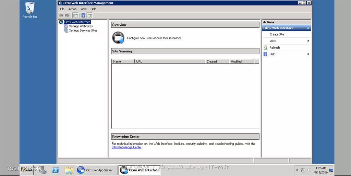Click the Knowledge Center section header
Viewport: 351px width, 176px height.
click(x=185, y=137)
